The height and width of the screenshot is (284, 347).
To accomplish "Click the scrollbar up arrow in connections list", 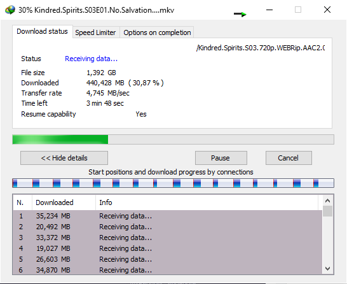I will (327, 201).
